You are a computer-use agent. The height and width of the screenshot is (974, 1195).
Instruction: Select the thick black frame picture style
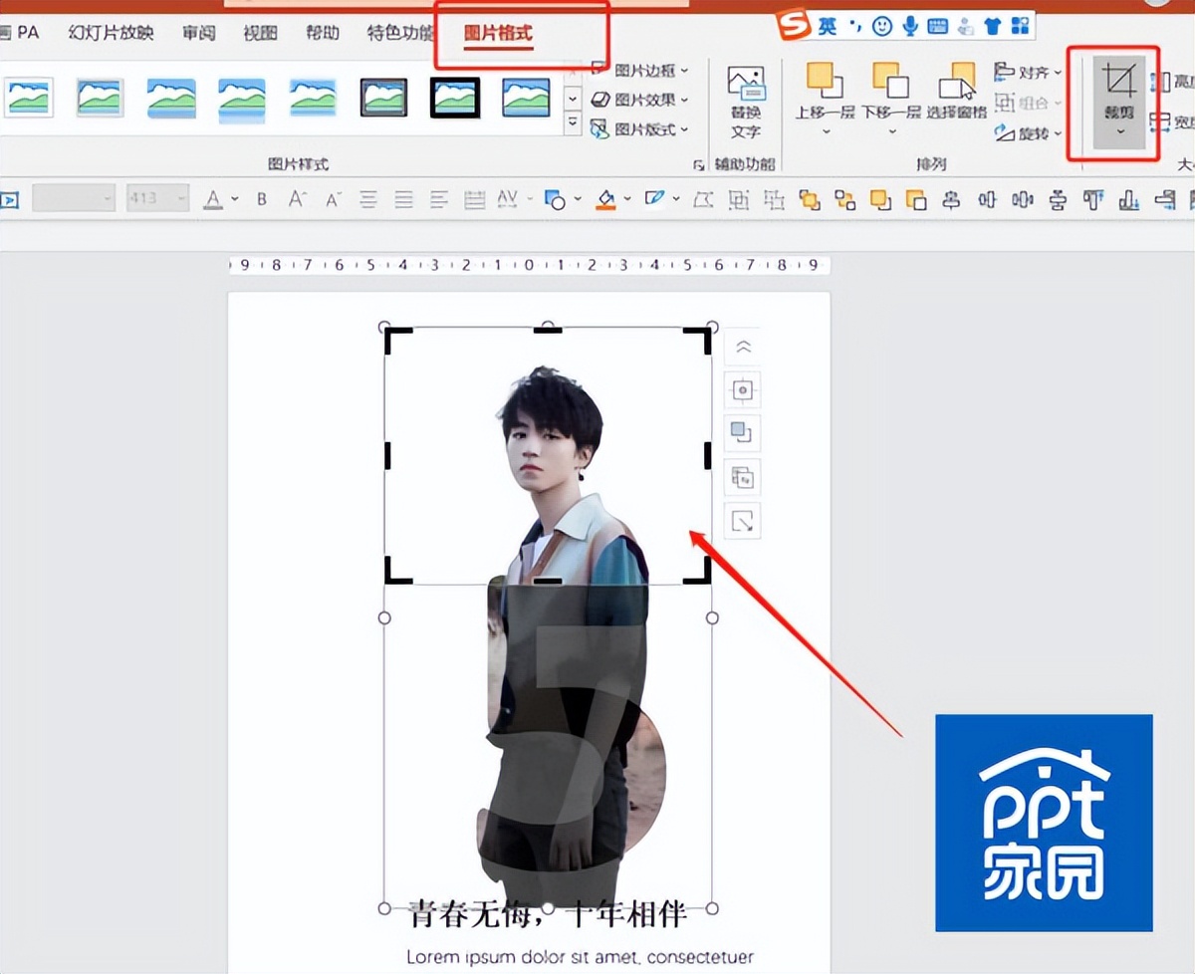455,98
